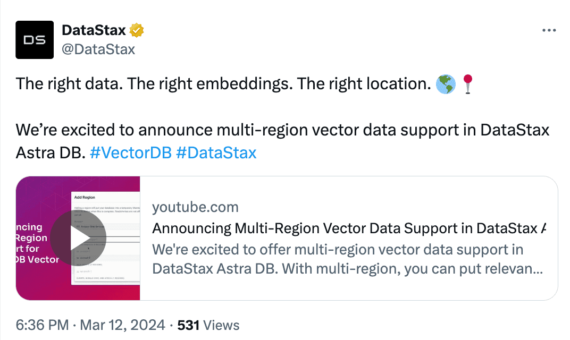Viewport: 570px width, 340px height.
Task: Click the round pushpin emoji in the tweet
Action: [467, 84]
